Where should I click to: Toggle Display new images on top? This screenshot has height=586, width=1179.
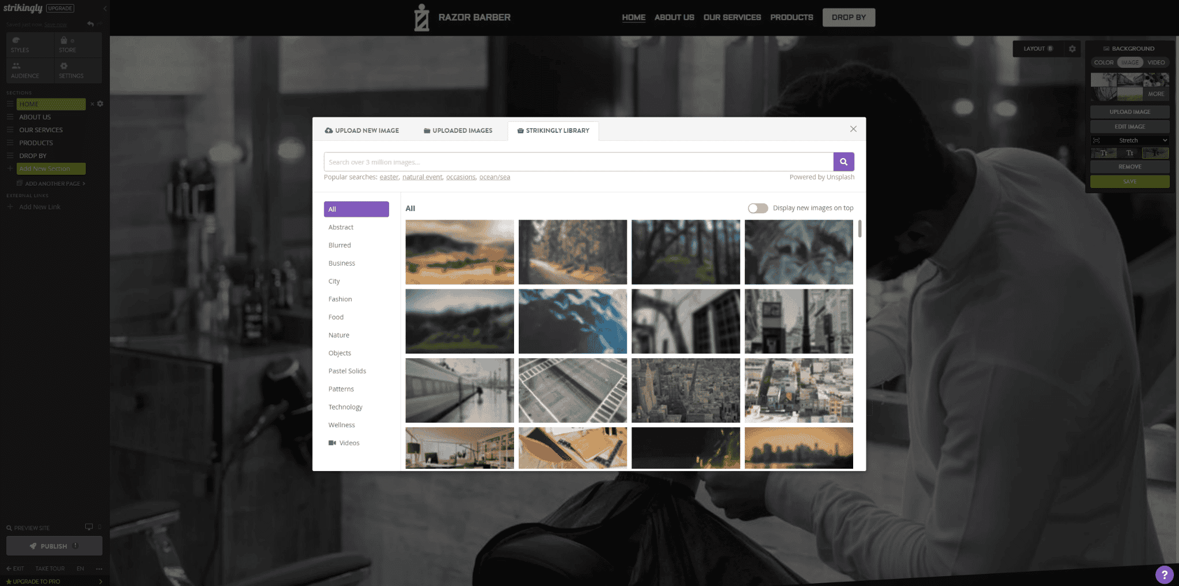click(758, 208)
